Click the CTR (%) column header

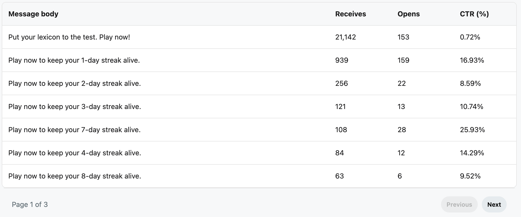tap(474, 14)
